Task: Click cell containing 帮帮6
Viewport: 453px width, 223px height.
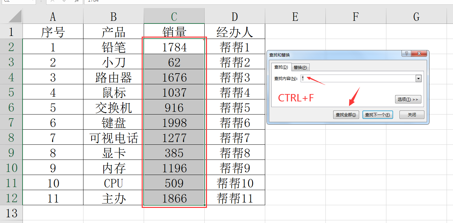Action: [235, 122]
